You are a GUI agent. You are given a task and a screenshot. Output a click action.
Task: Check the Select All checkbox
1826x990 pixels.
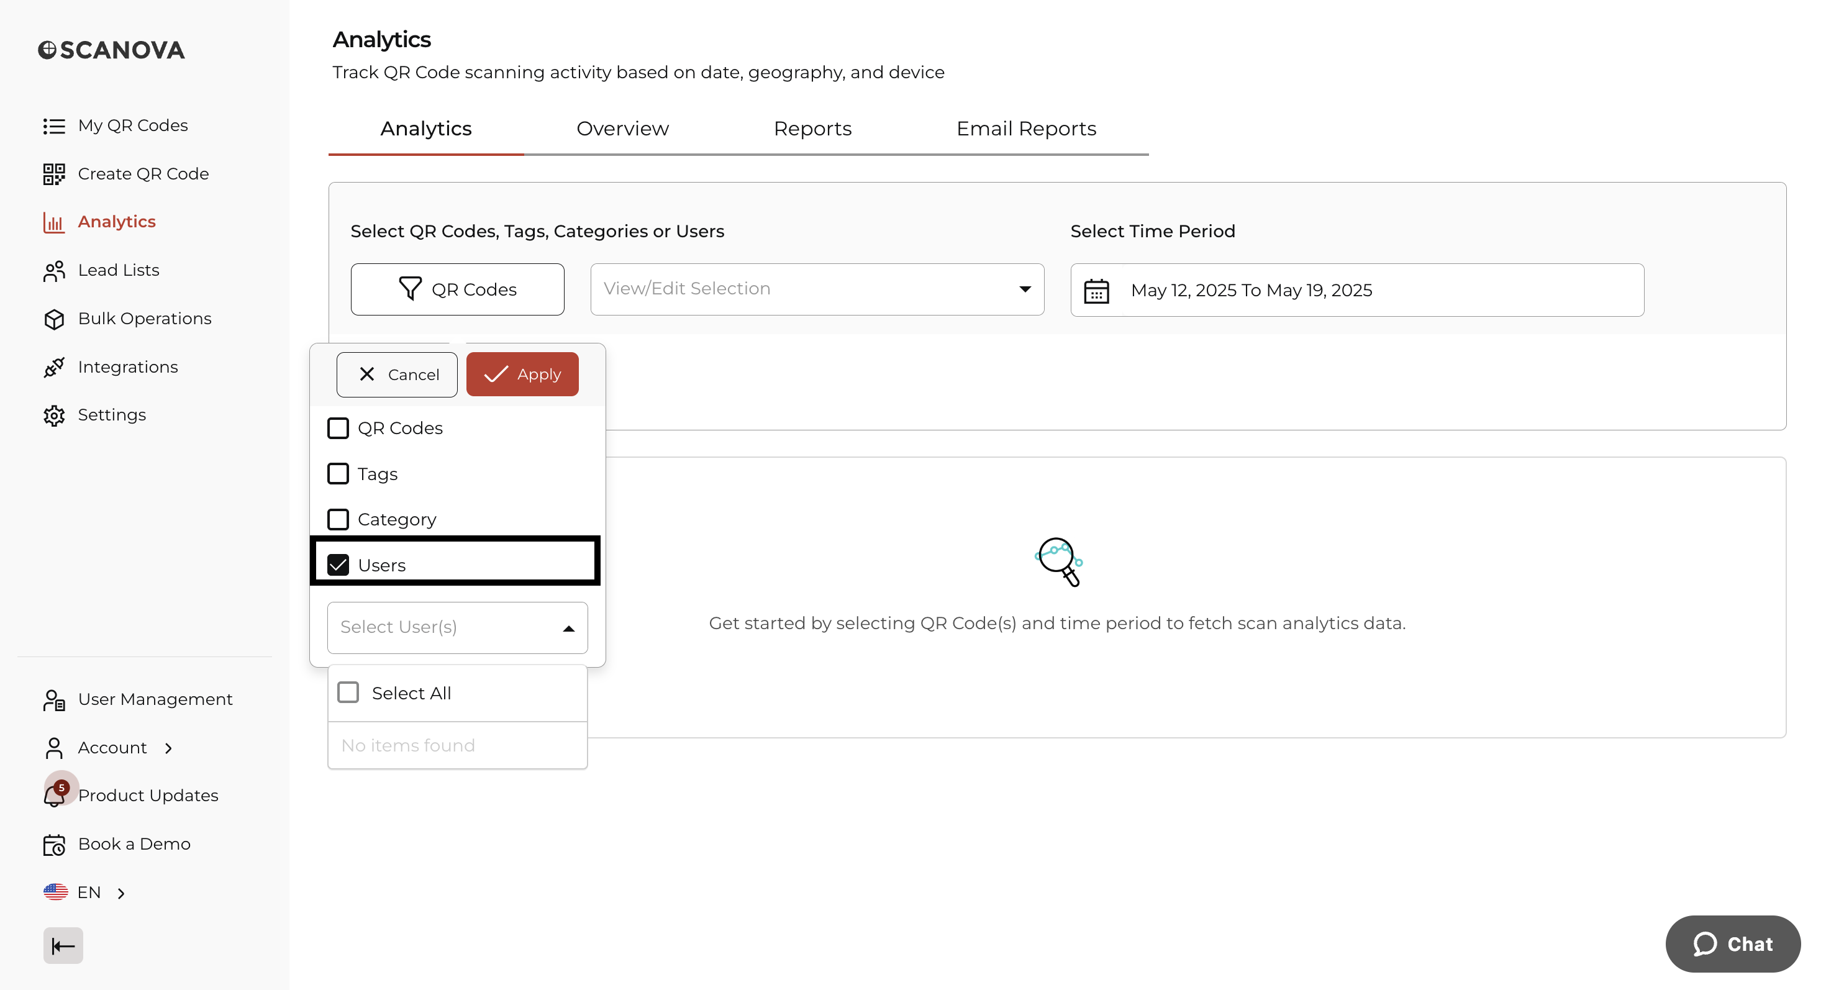348,693
